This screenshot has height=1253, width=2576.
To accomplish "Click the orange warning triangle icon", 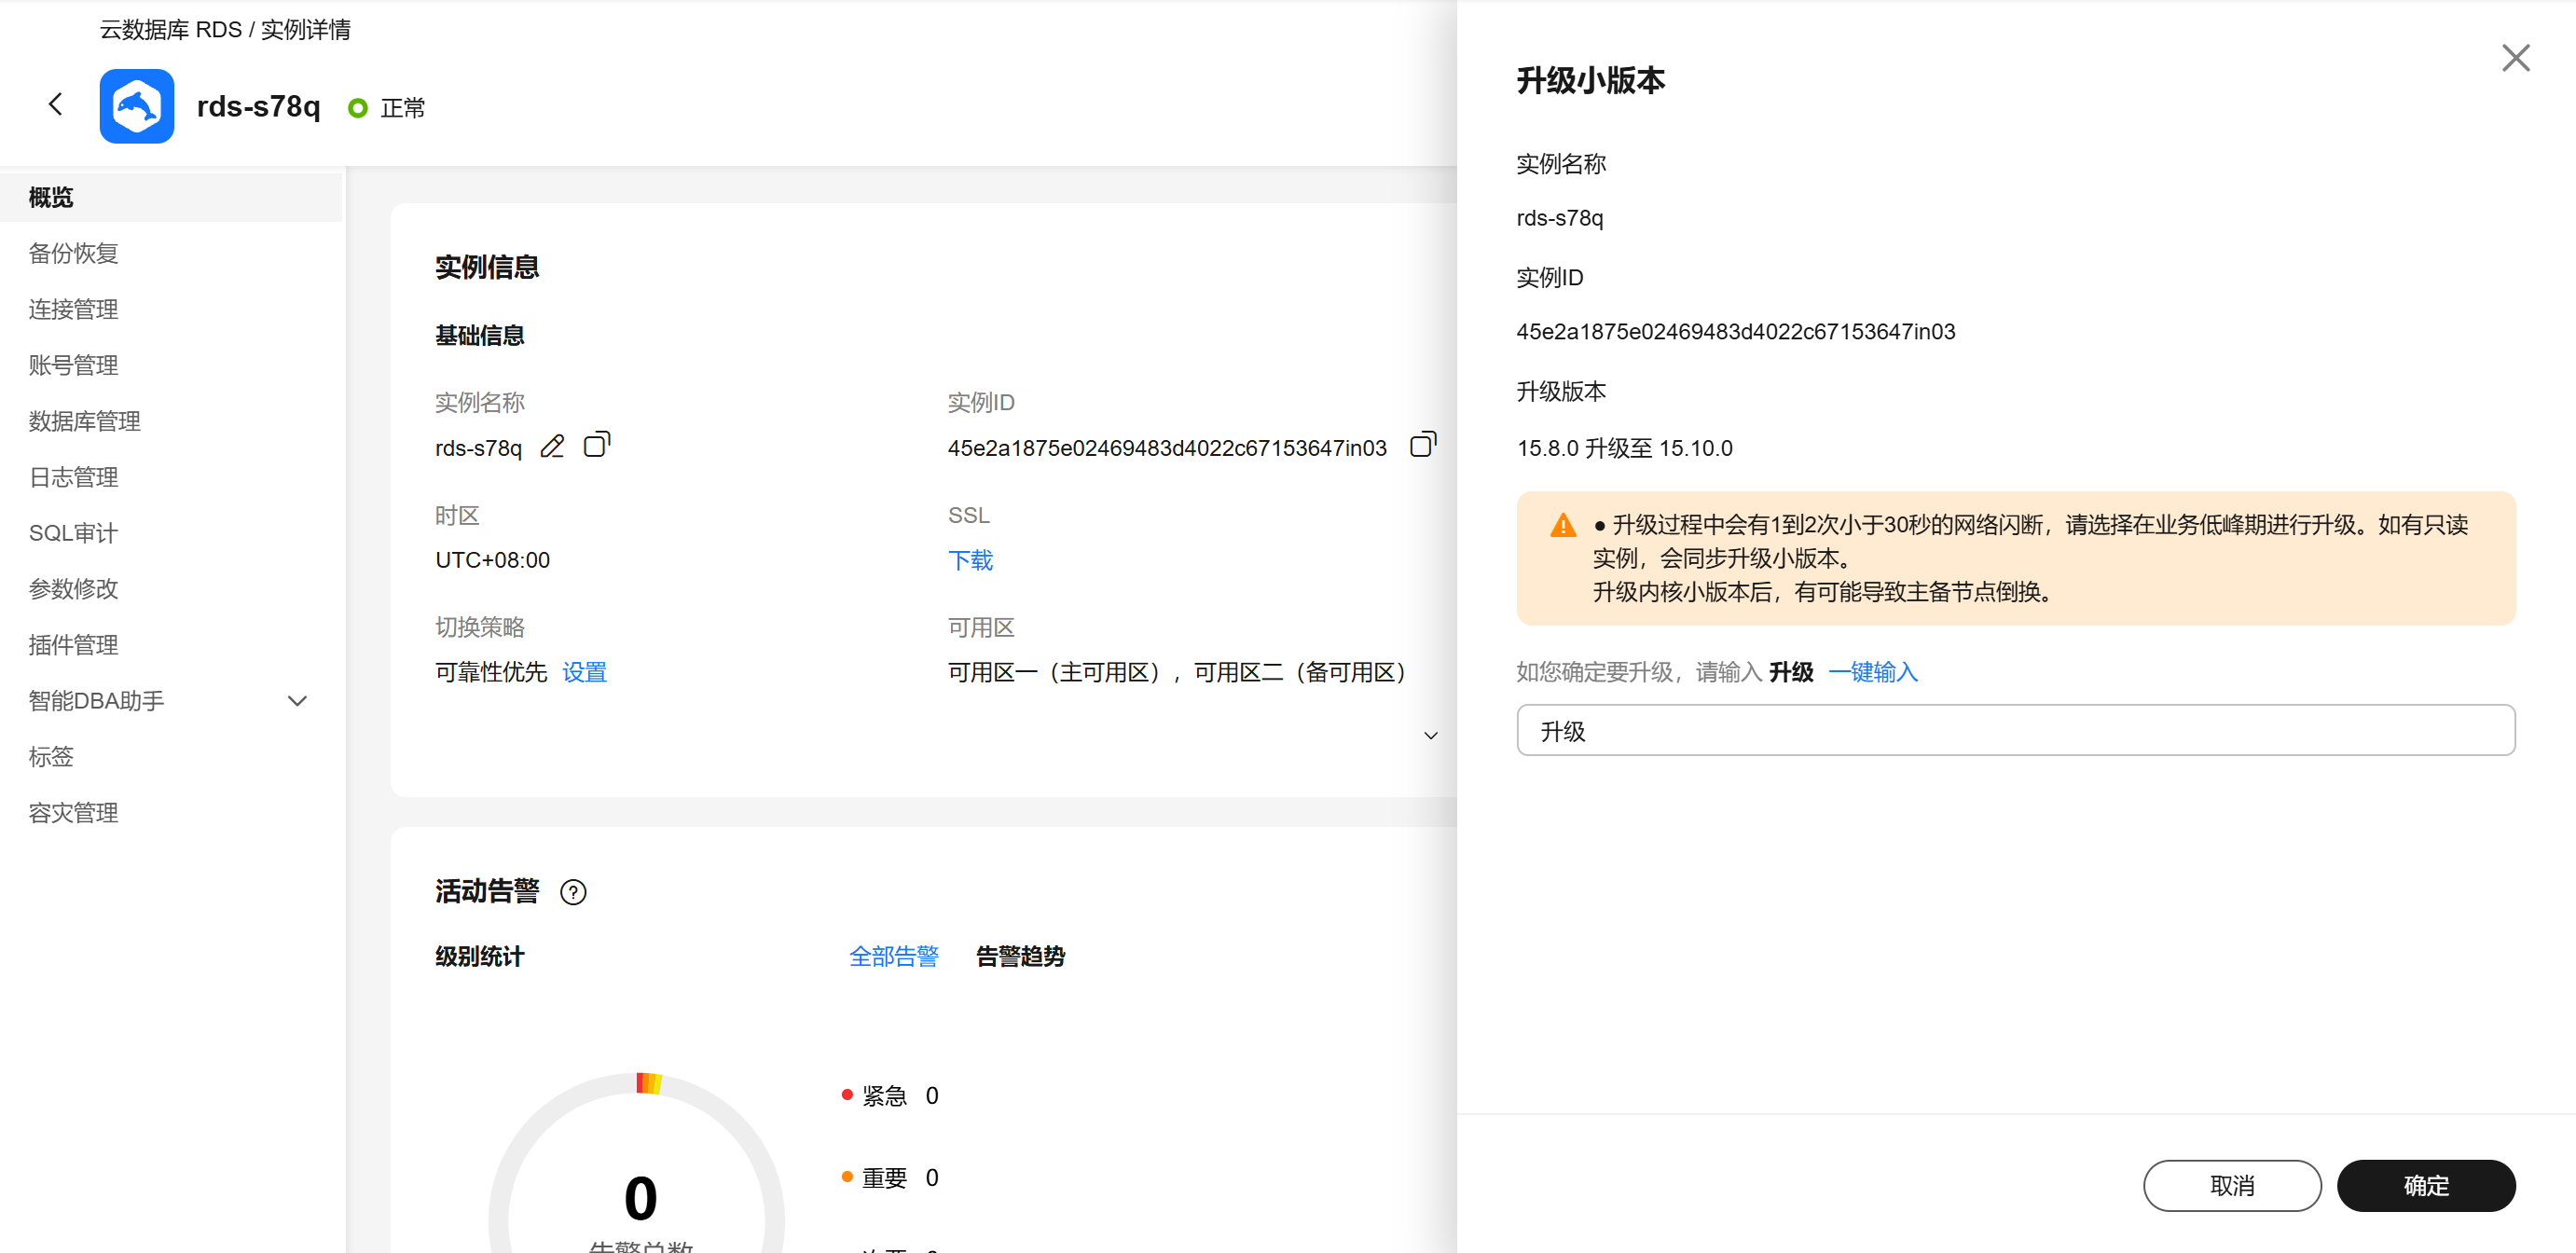I will [x=1563, y=526].
